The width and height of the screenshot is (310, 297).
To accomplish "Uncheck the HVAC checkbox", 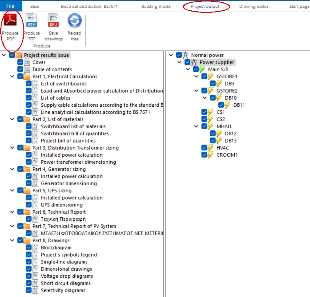I will (204, 148).
